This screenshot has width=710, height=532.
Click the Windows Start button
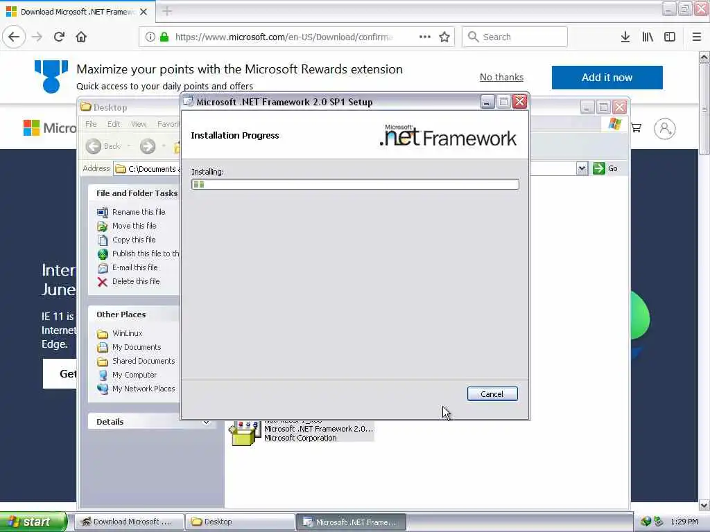pyautogui.click(x=33, y=522)
